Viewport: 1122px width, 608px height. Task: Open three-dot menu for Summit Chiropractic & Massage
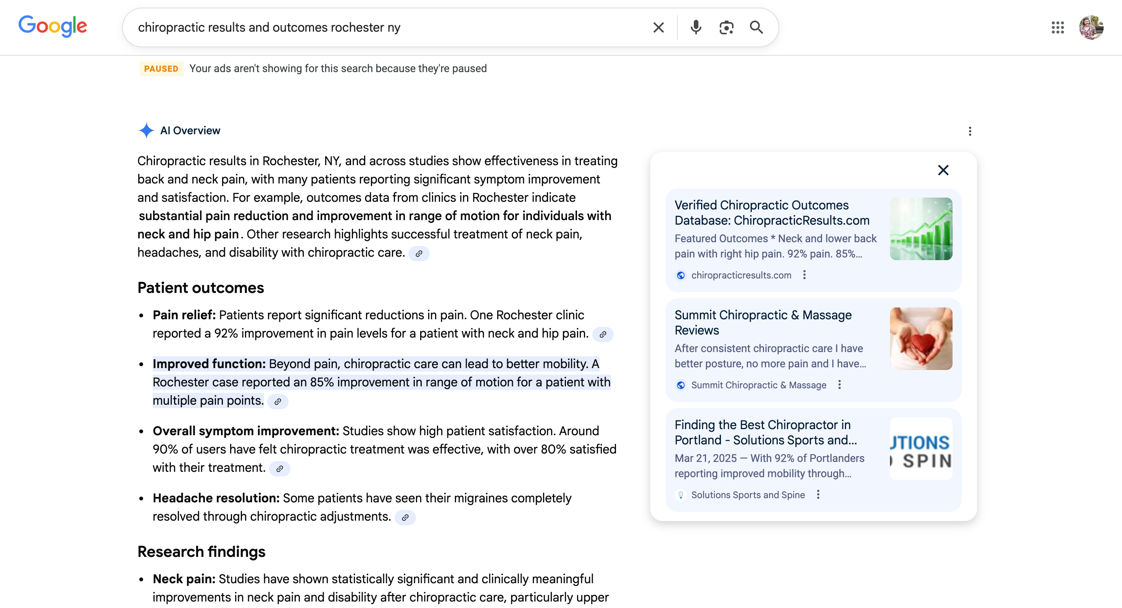coord(840,385)
